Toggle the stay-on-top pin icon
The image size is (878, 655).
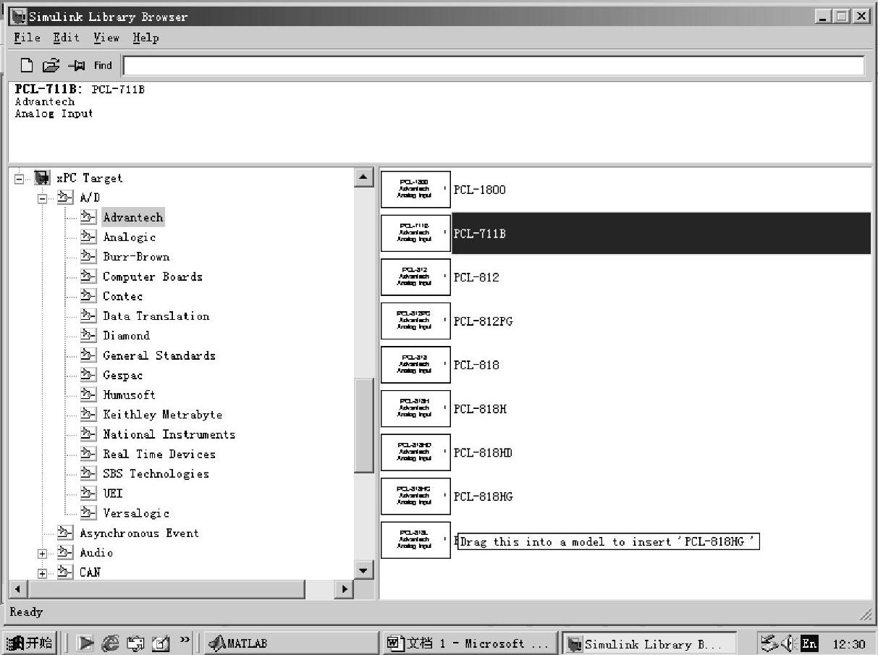click(77, 66)
